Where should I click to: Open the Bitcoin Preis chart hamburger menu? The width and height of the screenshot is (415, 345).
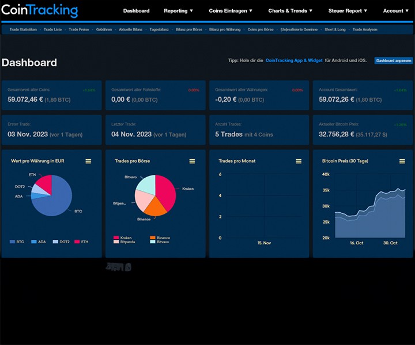tap(402, 161)
